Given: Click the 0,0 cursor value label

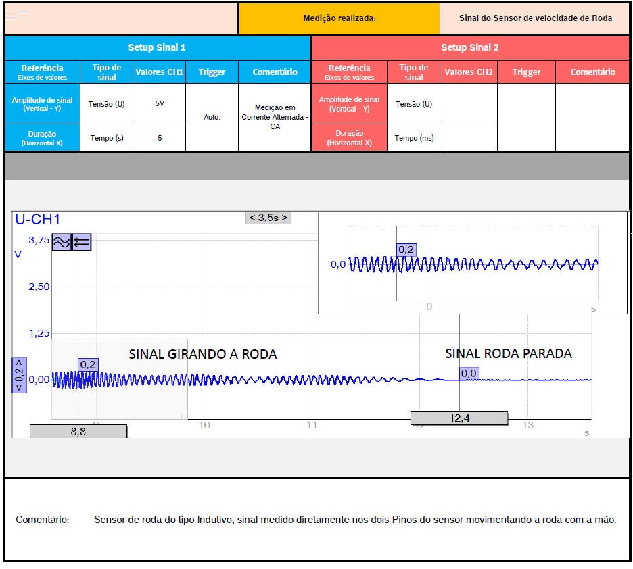Looking at the screenshot, I should 469,373.
